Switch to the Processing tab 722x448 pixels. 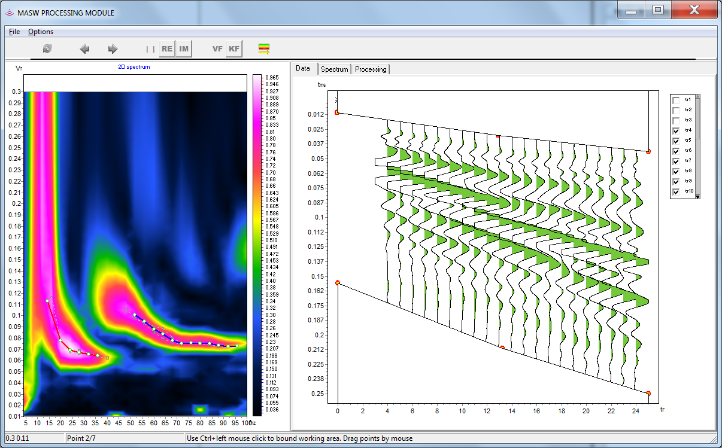pos(371,69)
